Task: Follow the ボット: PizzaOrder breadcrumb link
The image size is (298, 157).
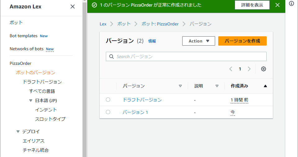Action: coord(160,24)
